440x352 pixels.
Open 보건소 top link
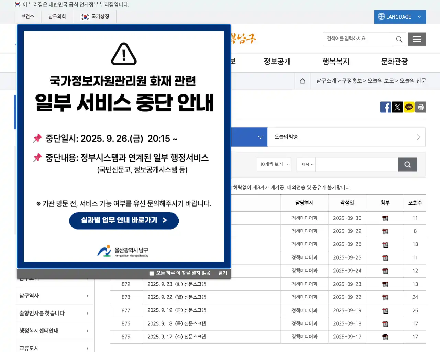click(27, 16)
